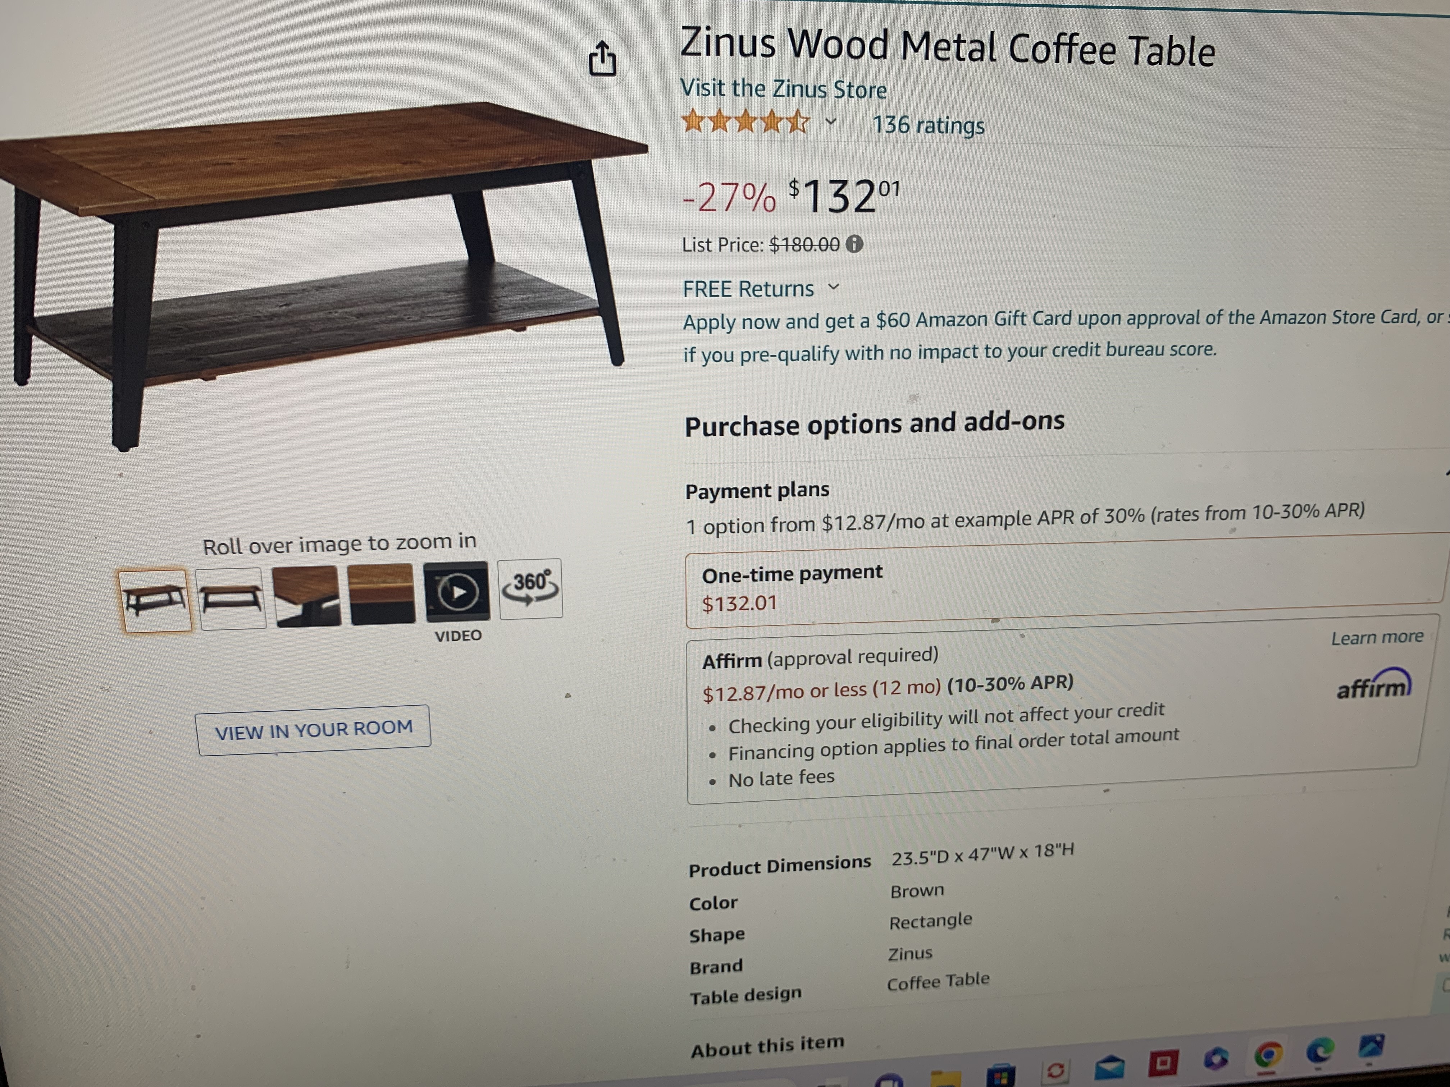1450x1087 pixels.
Task: Click VIEW IN YOUR ROOM button
Action: pos(313,730)
